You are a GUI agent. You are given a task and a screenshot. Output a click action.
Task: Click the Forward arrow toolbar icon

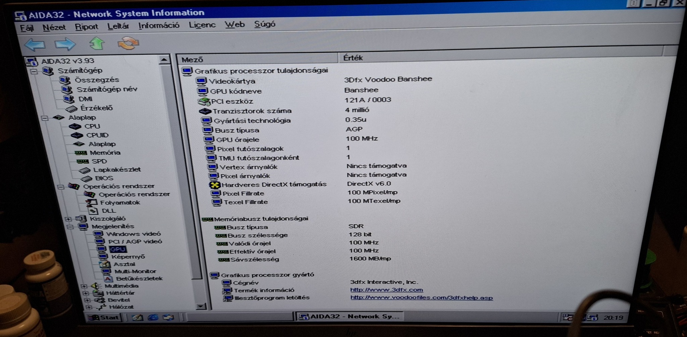click(65, 44)
